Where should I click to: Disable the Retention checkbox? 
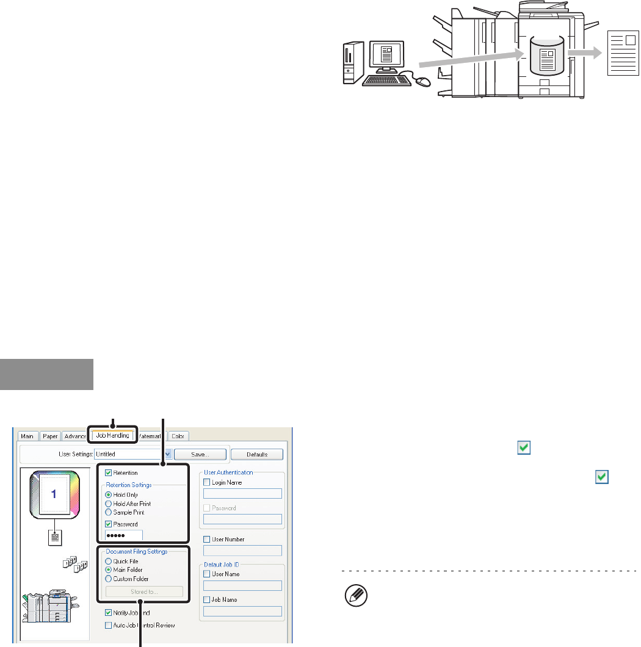pyautogui.click(x=109, y=473)
